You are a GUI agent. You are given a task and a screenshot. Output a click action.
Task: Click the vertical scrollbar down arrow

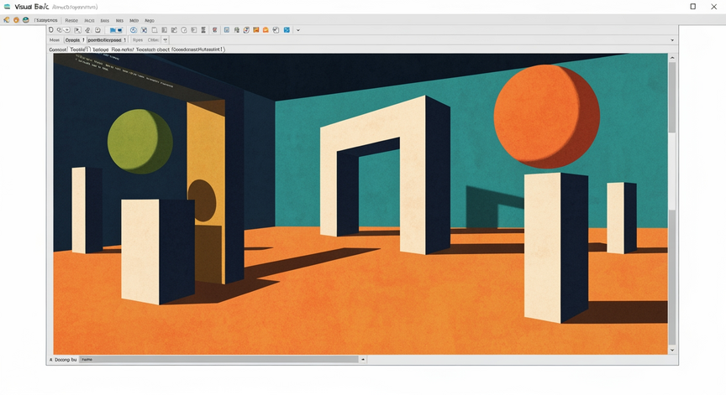(x=672, y=351)
